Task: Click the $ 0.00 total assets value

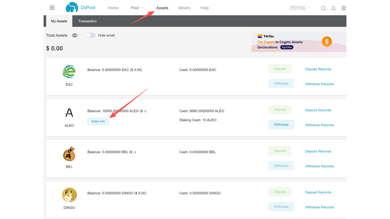Action: (x=55, y=48)
